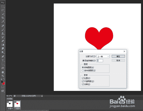This screenshot has width=143, height=111.
Task: Open the foreground color picker
Action: tap(2, 82)
